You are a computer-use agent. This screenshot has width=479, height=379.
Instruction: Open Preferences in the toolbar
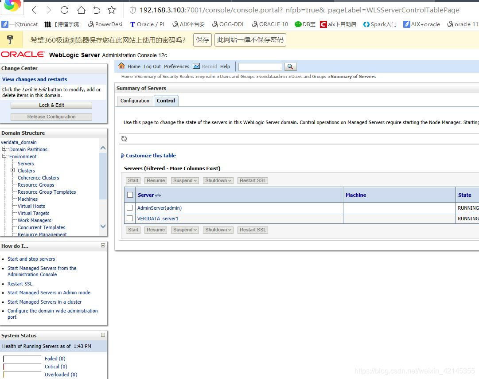tap(176, 66)
